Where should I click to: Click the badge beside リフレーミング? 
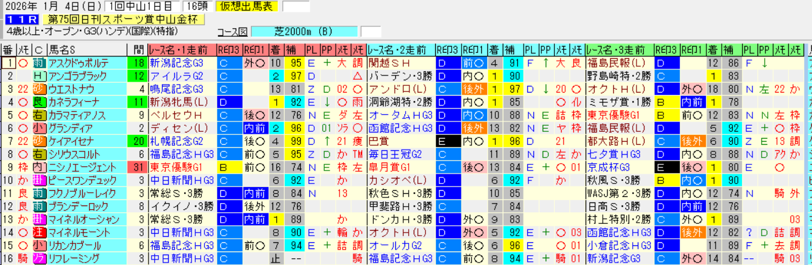39,258
